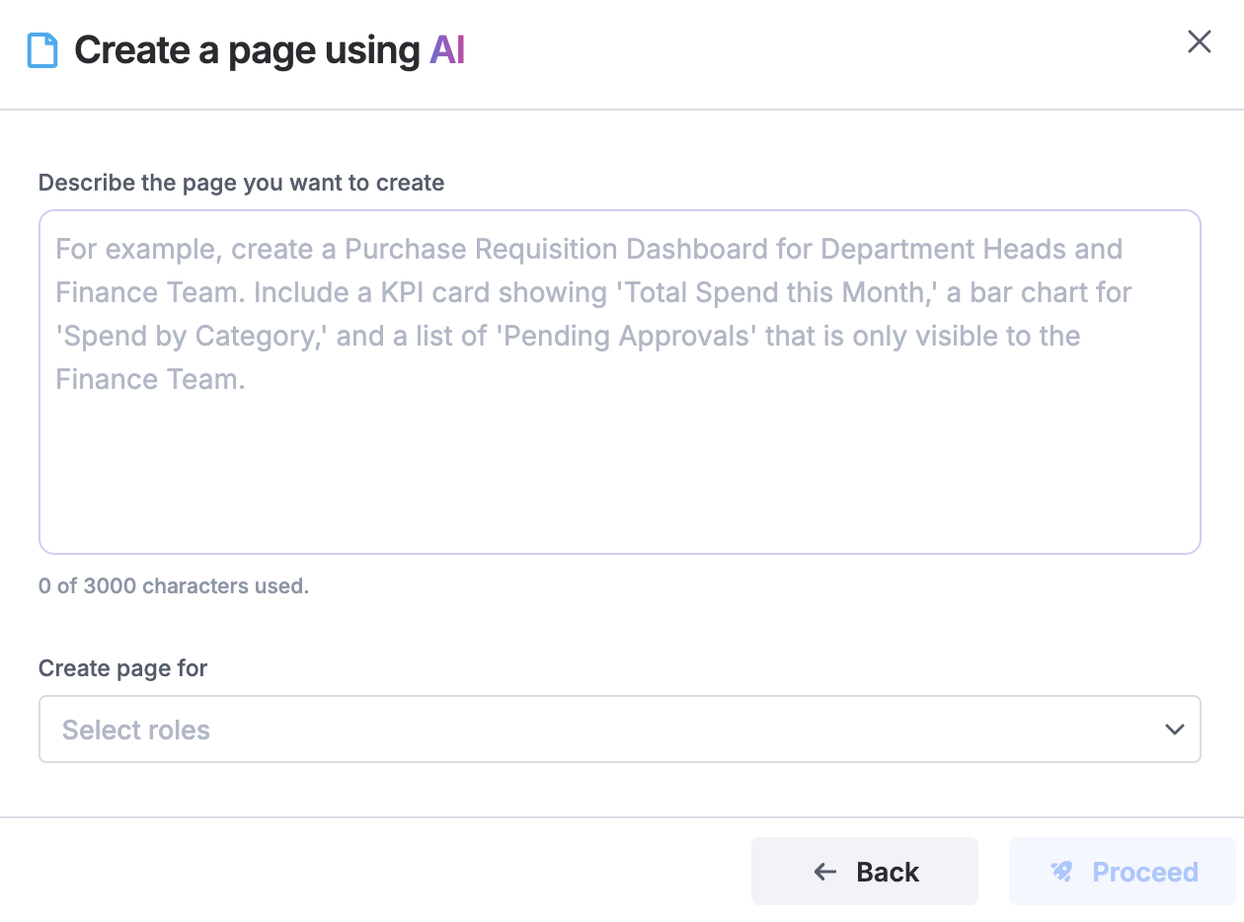Click 'Describe the page you want to create' label

pyautogui.click(x=241, y=183)
